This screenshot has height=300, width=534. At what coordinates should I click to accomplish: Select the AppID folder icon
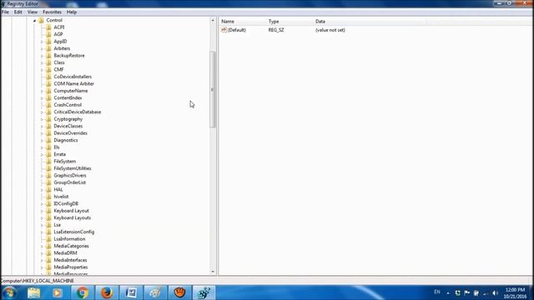(x=48, y=42)
